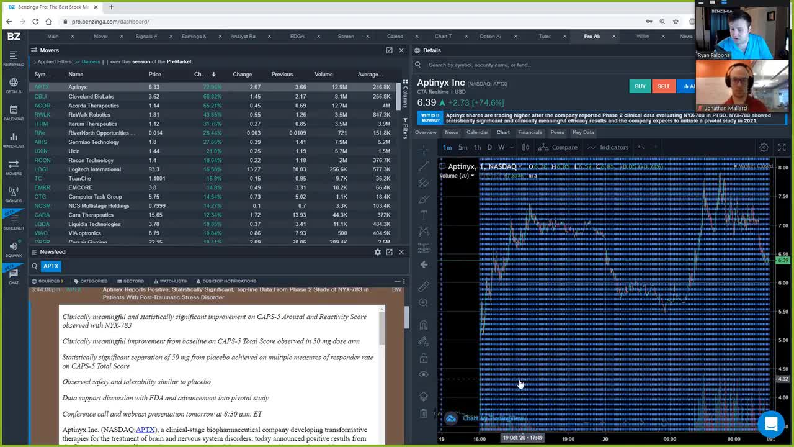794x447 pixels.
Task: Open Newsfeed panel settings gear
Action: point(377,252)
